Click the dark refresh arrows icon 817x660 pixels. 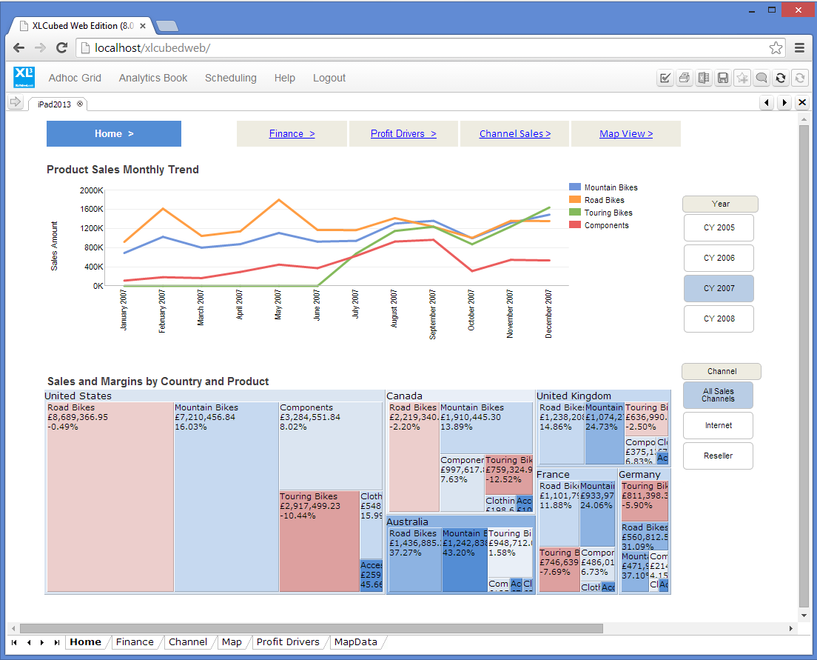(x=781, y=78)
